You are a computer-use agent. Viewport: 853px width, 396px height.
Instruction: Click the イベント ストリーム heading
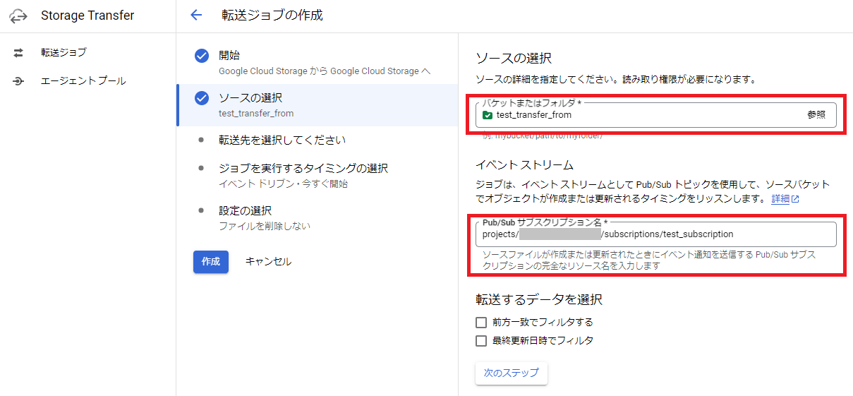(524, 165)
